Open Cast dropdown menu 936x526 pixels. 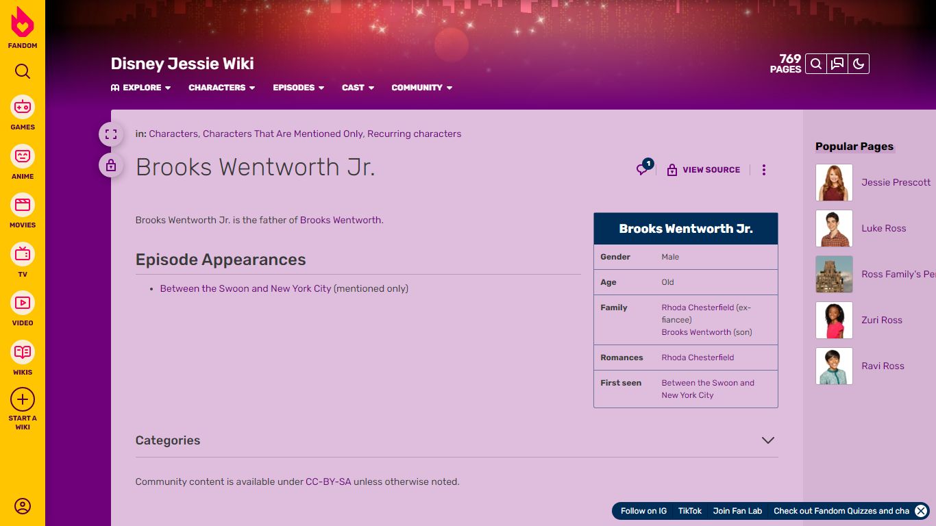tap(358, 88)
